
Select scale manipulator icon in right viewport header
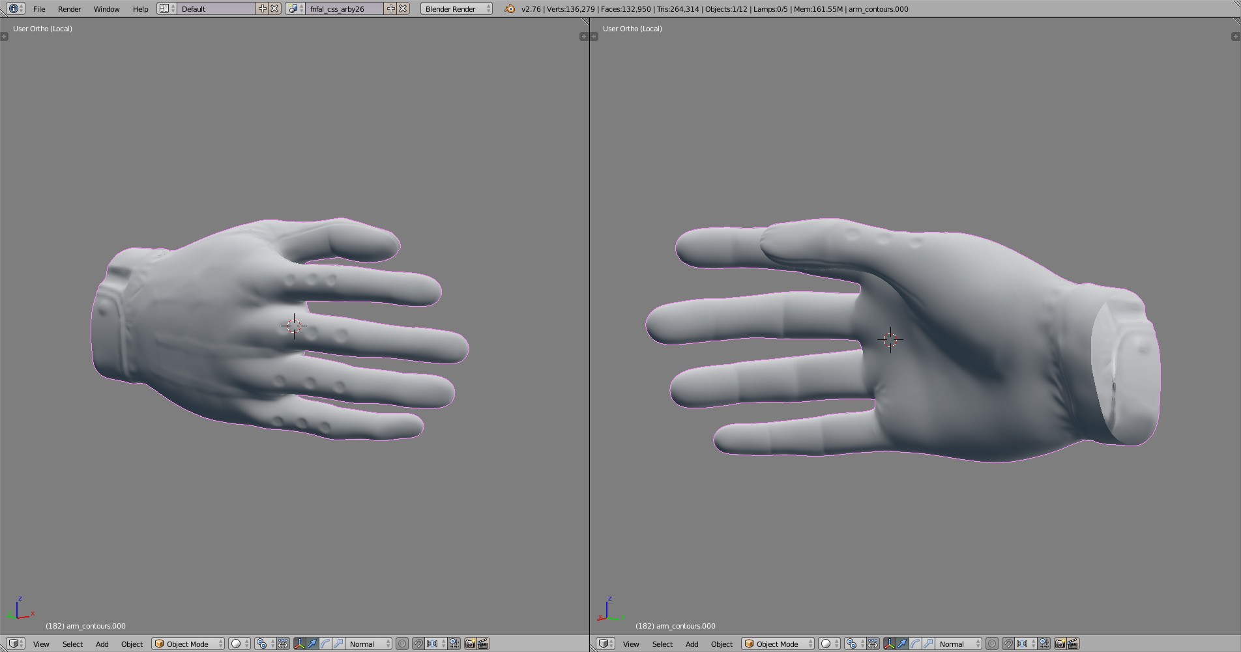[x=928, y=644]
